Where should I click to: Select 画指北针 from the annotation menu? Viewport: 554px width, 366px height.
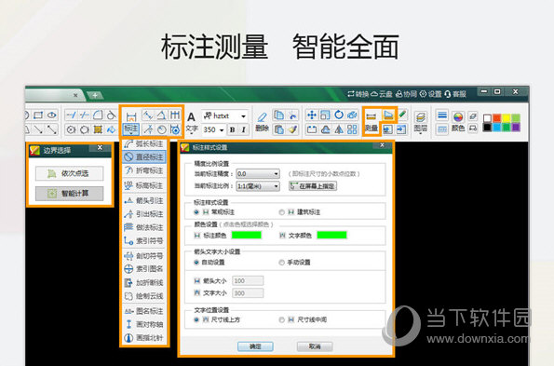tap(144, 338)
